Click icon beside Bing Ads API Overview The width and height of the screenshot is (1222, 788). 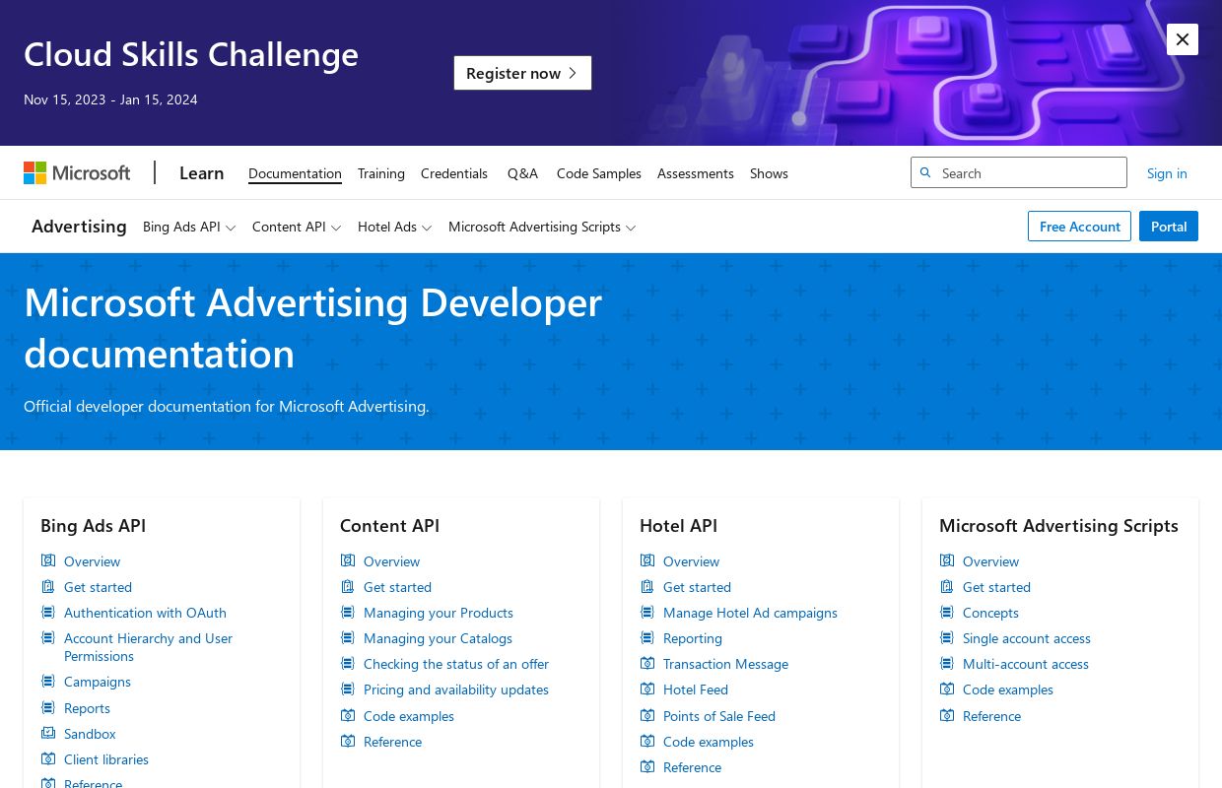click(48, 560)
